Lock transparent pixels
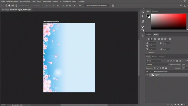Viewport: 188px width, 106px height. click(155, 68)
